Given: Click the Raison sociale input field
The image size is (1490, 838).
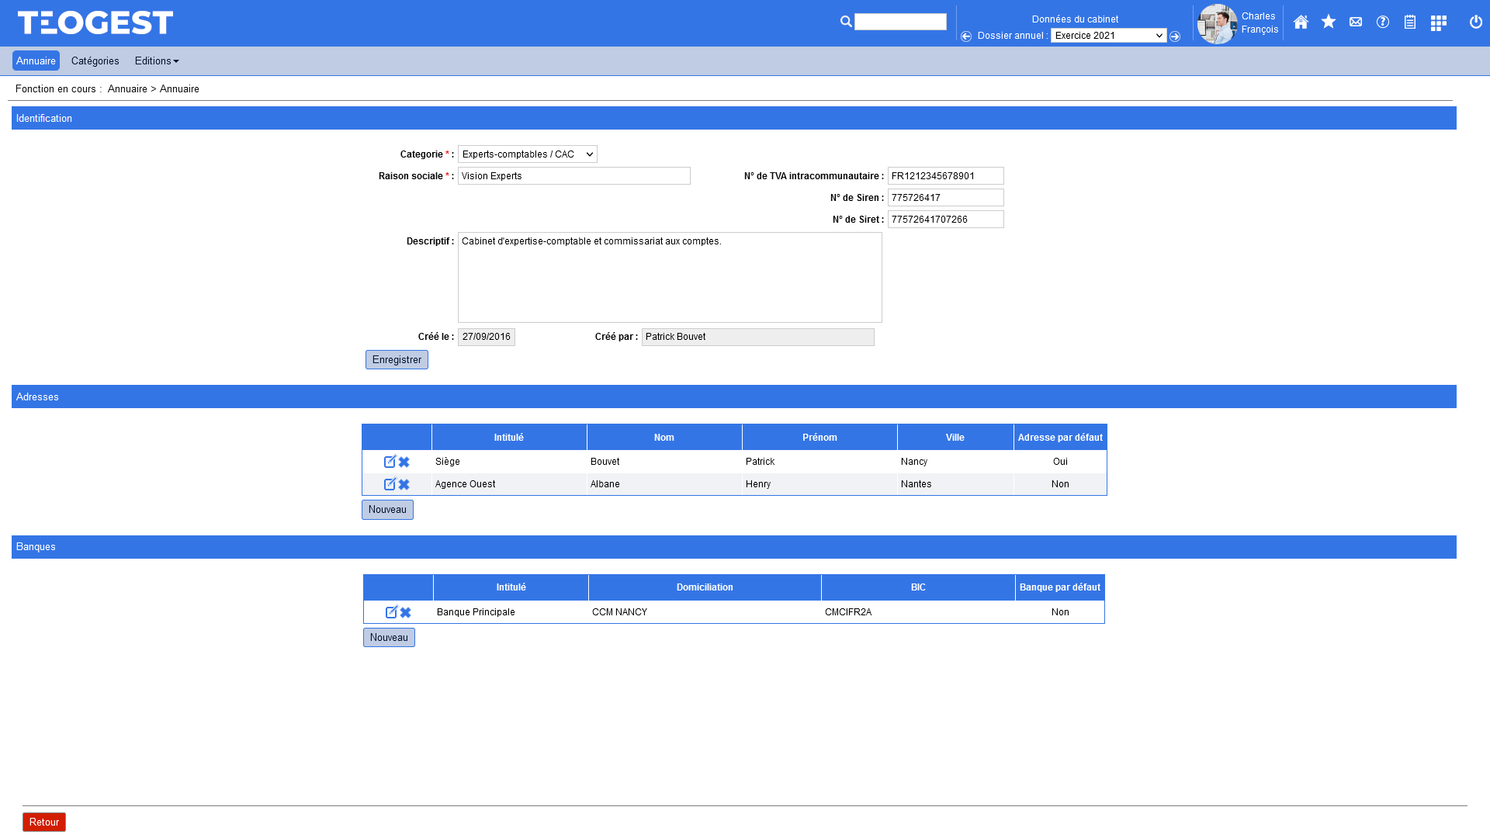Looking at the screenshot, I should click(573, 176).
